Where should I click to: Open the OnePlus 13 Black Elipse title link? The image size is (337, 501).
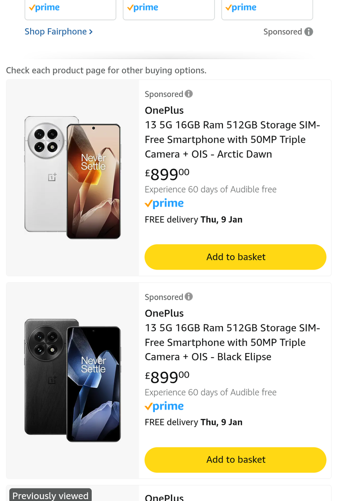(232, 342)
